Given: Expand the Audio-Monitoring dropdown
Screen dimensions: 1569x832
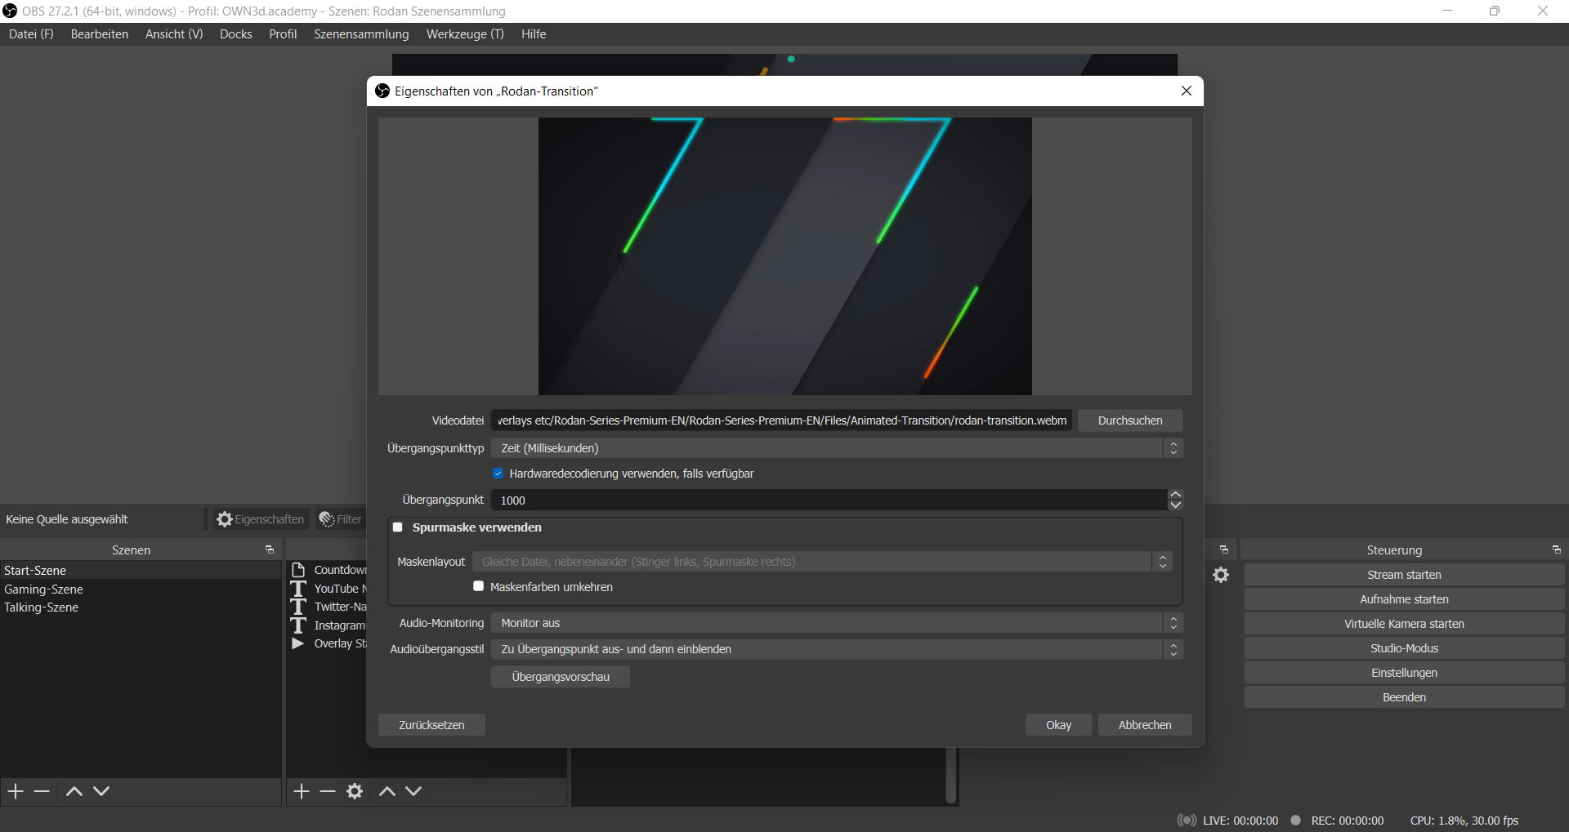Looking at the screenshot, I should pos(837,623).
